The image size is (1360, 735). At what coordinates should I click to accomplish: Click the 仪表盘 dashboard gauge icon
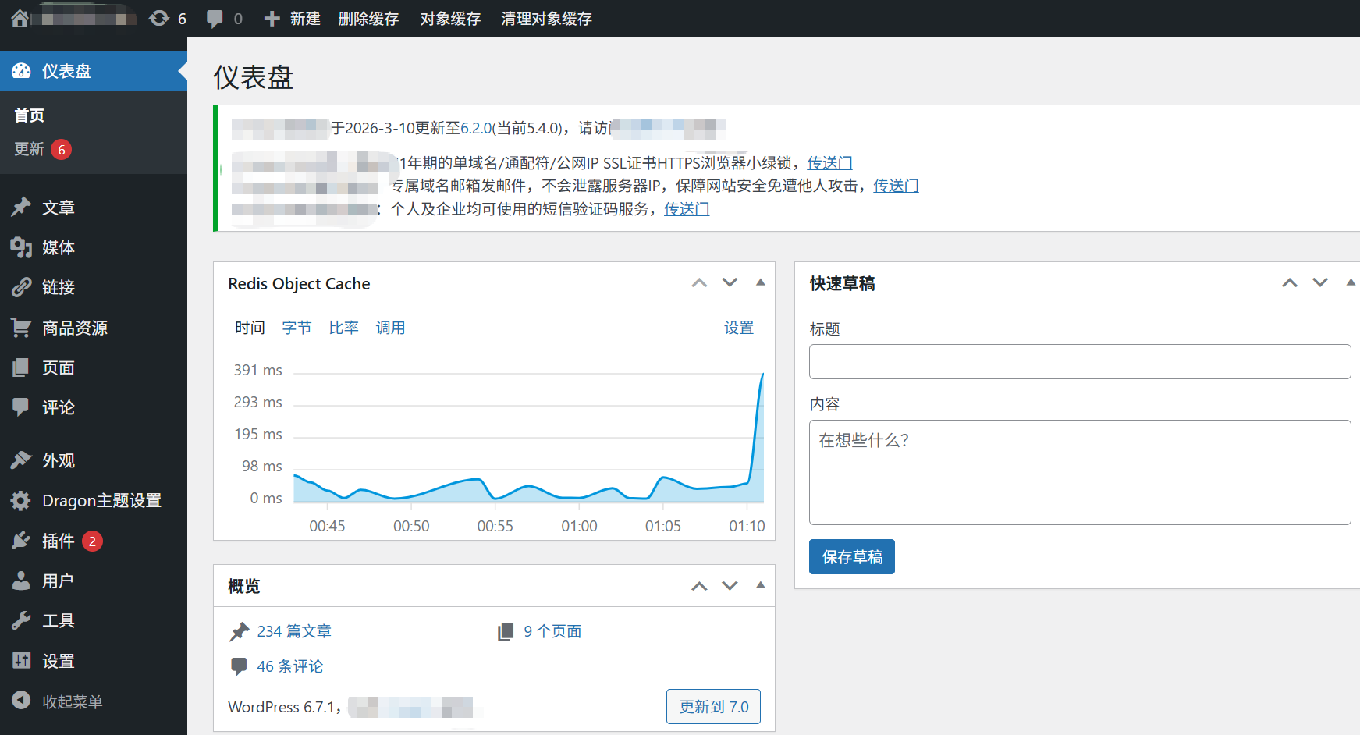[x=21, y=71]
